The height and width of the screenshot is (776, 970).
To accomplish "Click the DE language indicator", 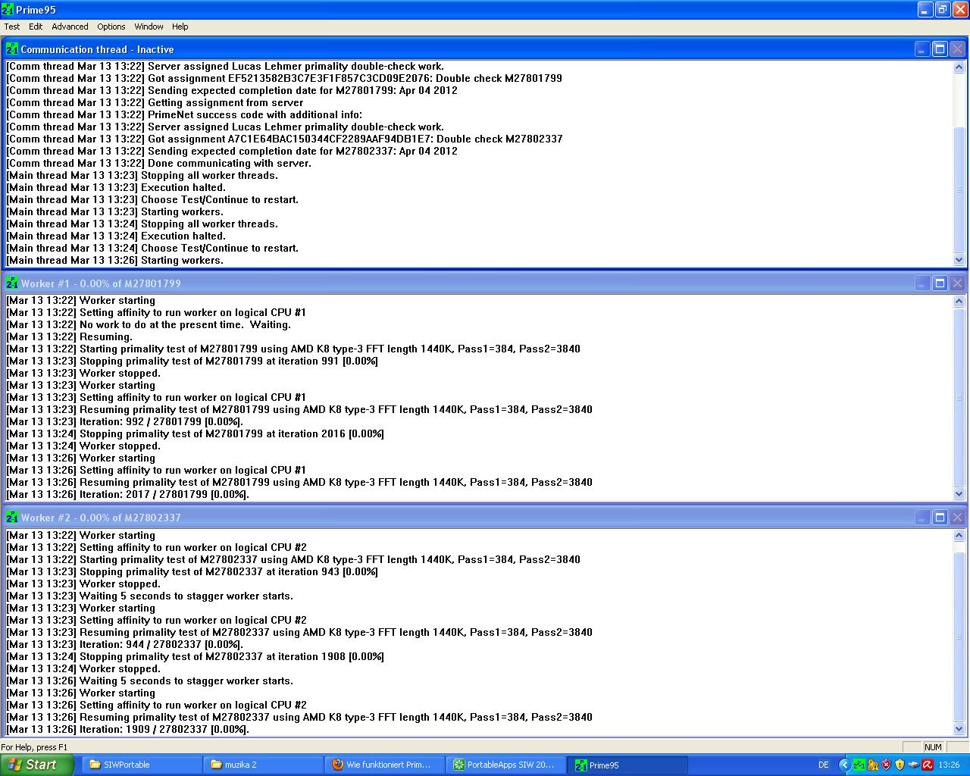I will pyautogui.click(x=824, y=765).
